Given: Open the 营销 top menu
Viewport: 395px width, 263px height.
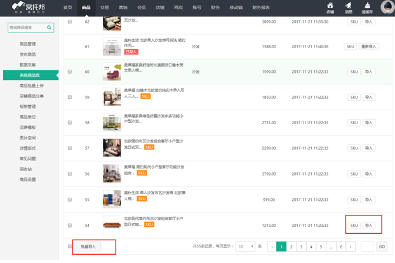Looking at the screenshot, I should pyautogui.click(x=123, y=8).
